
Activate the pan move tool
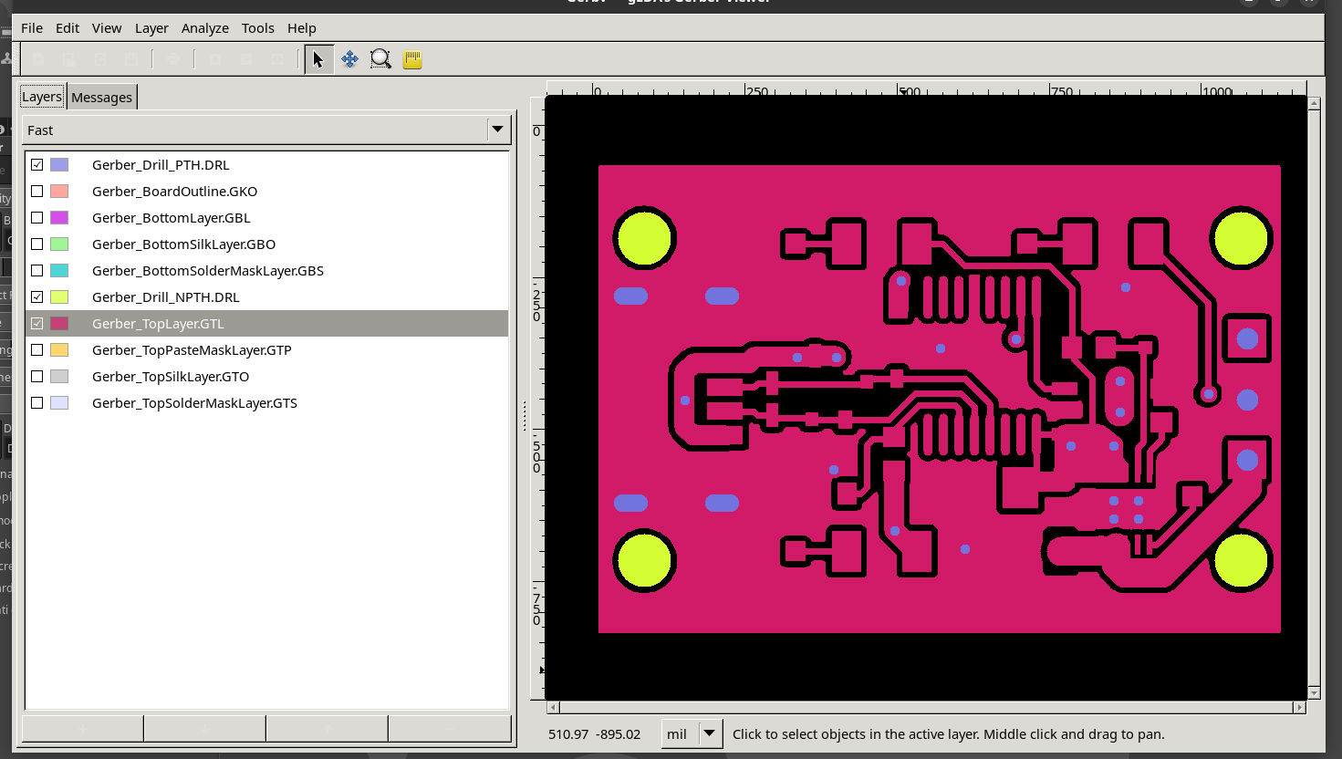(x=349, y=59)
